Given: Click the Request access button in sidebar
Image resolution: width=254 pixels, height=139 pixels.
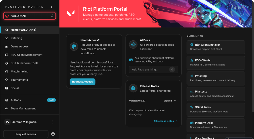Looking at the screenshot, I should pos(26,134).
